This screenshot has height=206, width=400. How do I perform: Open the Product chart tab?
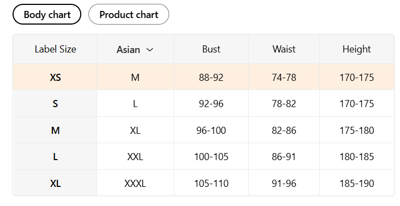tap(129, 14)
